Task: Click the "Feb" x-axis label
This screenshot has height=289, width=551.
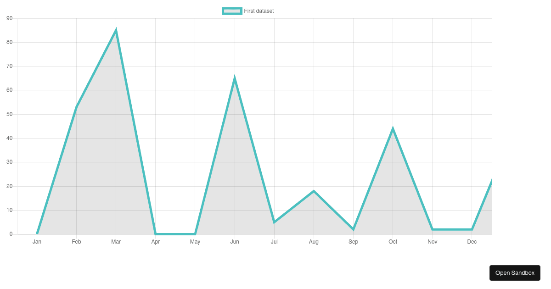Action: (76, 242)
